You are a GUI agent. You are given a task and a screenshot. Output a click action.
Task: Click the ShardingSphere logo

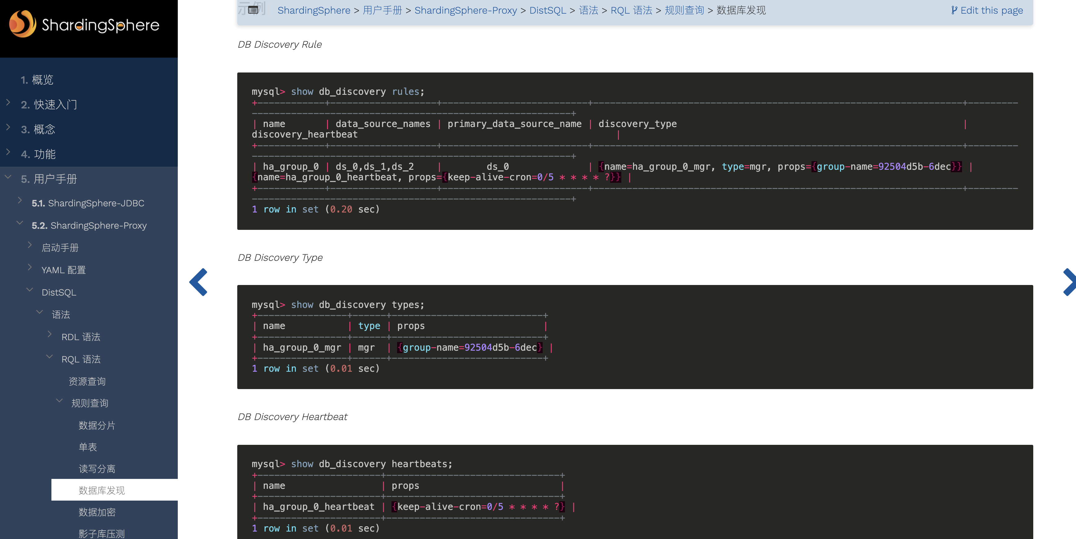84,24
